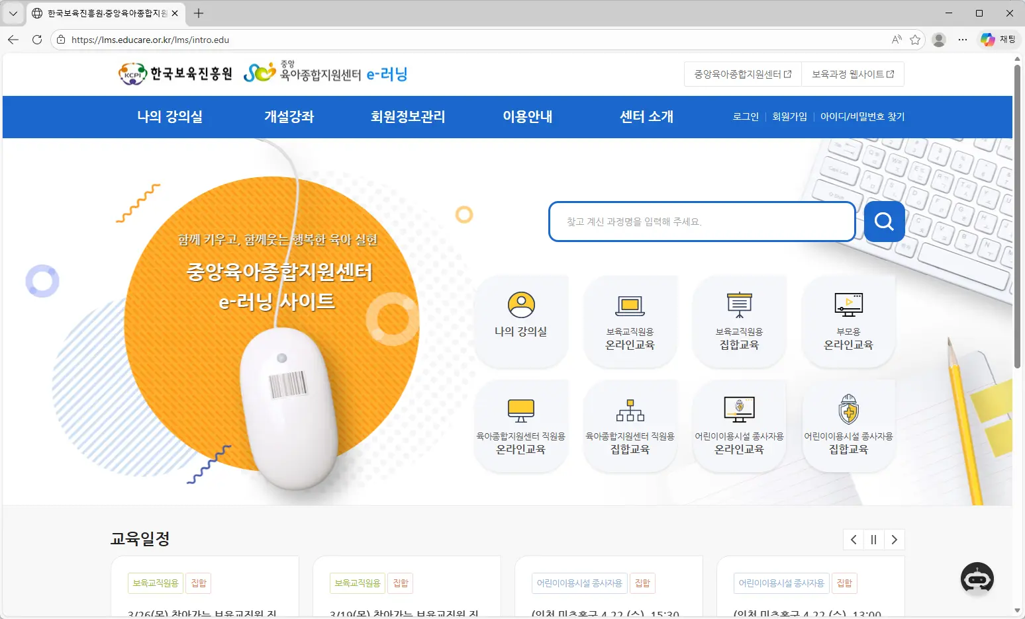Open the 보육교직원용 집합교육 icon
1025x619 pixels.
(739, 321)
